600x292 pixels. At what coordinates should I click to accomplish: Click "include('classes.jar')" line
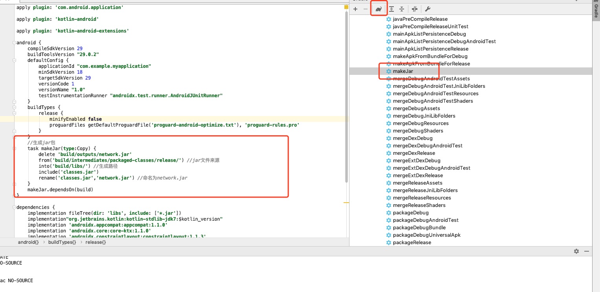(x=68, y=172)
